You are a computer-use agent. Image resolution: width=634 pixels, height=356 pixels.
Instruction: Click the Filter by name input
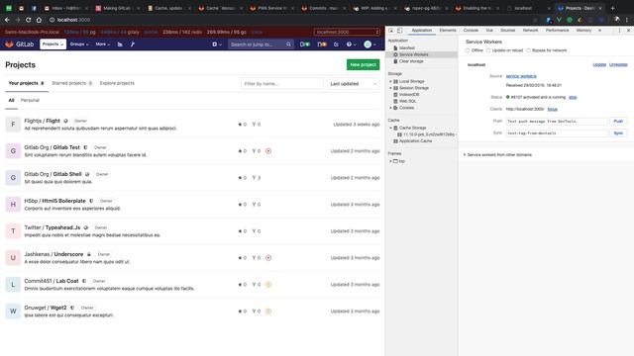coord(281,83)
